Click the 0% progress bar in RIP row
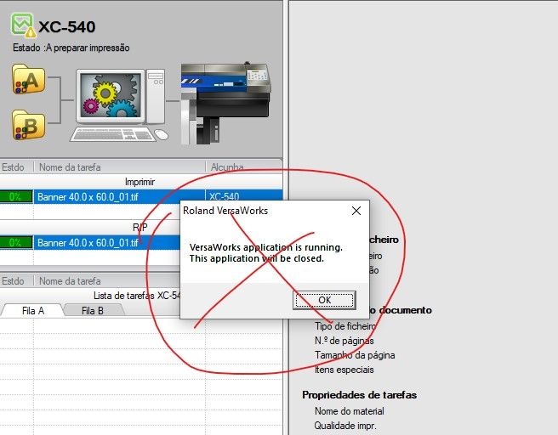Image resolution: width=558 pixels, height=435 pixels. 15,243
